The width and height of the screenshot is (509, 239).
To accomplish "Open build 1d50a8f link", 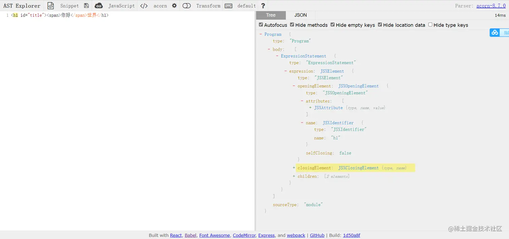I will (x=351, y=235).
